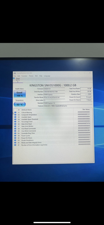Click the Power On Count value 9 count
Screen dimensions: 104x225
click(86, 97)
